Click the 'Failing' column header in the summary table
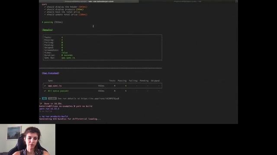 133,81
